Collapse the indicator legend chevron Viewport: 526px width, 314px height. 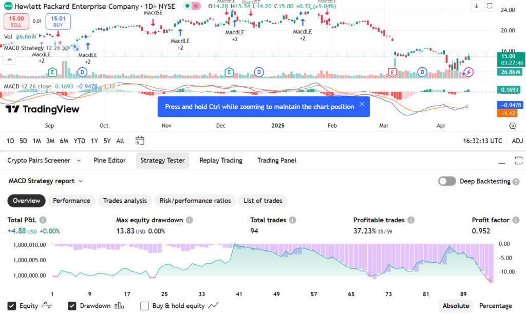pyautogui.click(x=10, y=60)
